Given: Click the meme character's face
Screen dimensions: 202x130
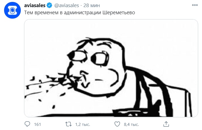Looking at the screenshot, I should point(96,68).
